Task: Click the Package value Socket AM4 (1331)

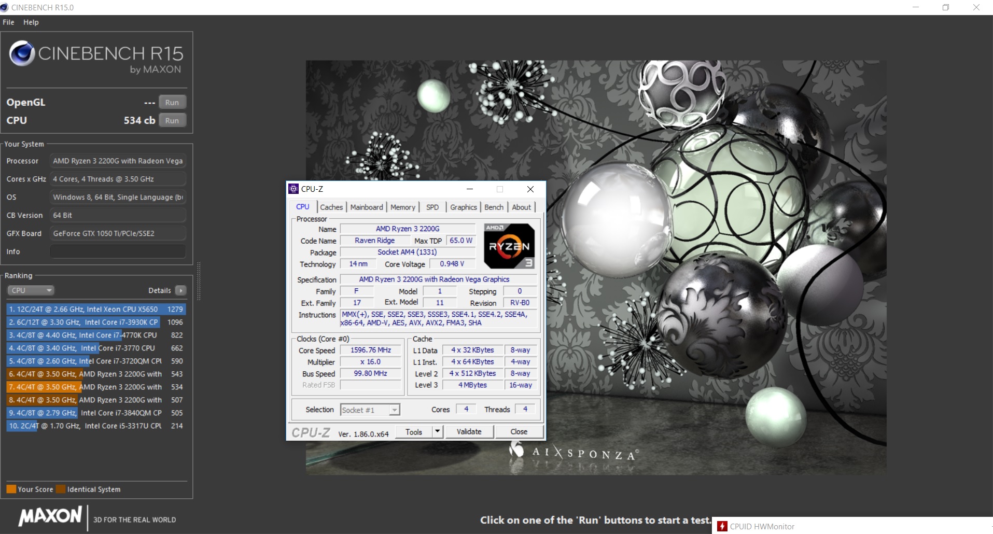Action: (x=408, y=252)
